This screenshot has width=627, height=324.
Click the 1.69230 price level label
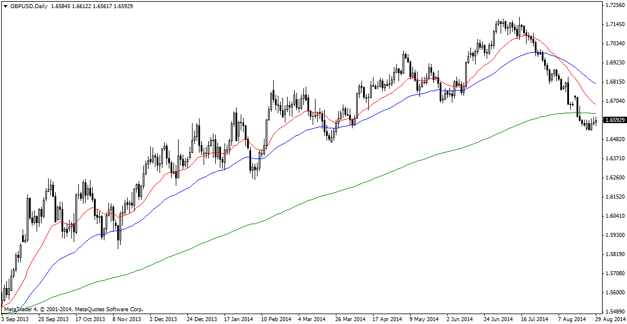pos(614,63)
